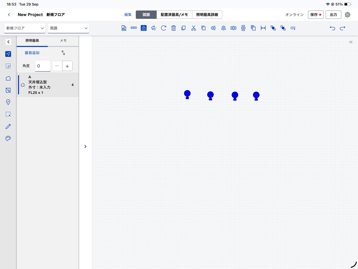Expand the panel with right chevron

(85, 146)
